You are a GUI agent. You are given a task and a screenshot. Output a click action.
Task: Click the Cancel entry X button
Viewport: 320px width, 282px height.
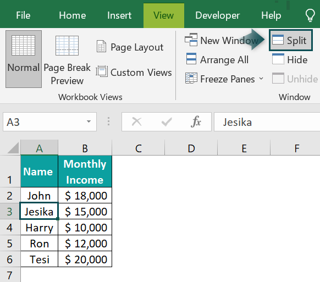point(136,121)
